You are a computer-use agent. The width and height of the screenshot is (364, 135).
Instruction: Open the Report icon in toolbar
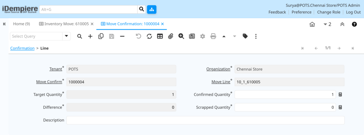tap(192, 37)
